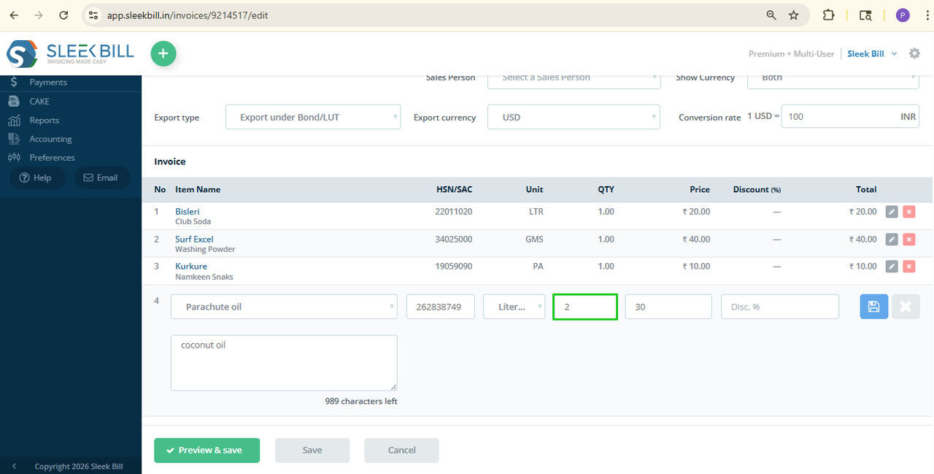This screenshot has width=934, height=474.
Task: Click the Conversion rate input field
Action: click(850, 117)
